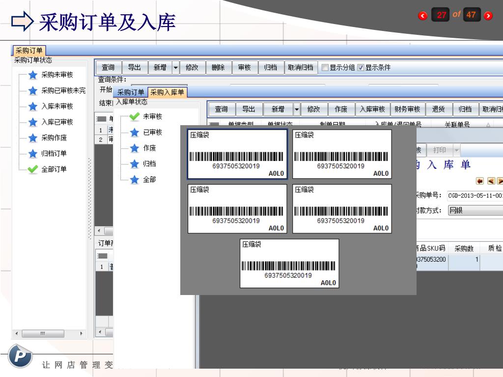The width and height of the screenshot is (503, 377).
Task: Click 取消归档 button in purchase order toolbar
Action: tap(301, 68)
